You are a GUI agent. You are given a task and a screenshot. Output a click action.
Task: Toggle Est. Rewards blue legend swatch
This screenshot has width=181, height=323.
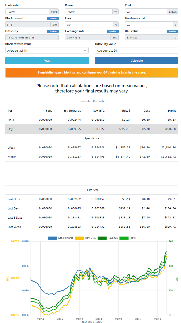pyautogui.click(x=53, y=238)
